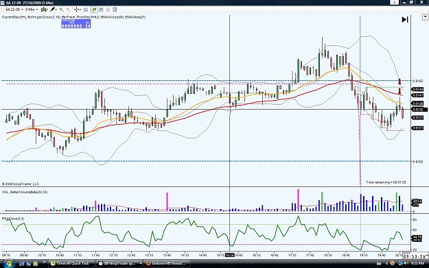Open the 6A 12-09 instrument dropdown
The image size is (429, 268).
(x=14, y=10)
